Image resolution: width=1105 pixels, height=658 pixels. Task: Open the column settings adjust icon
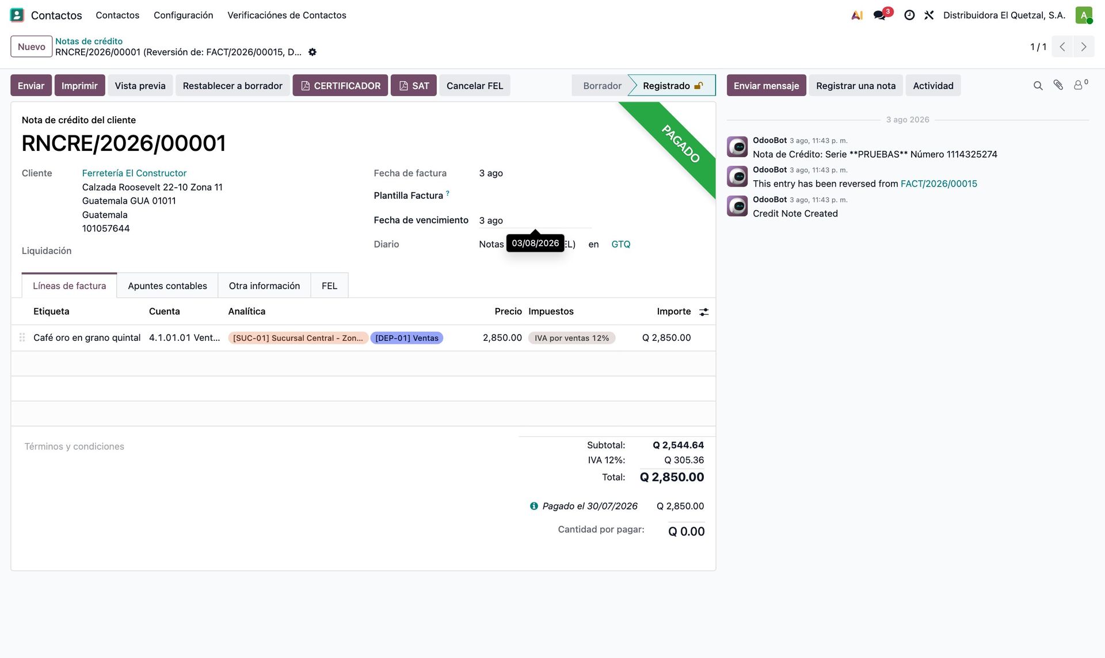tap(704, 311)
